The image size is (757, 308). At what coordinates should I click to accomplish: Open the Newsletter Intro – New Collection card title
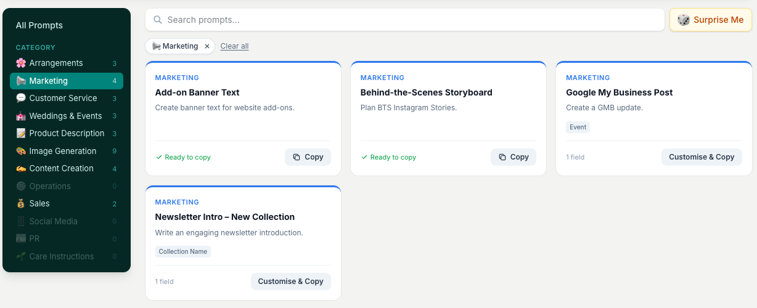[225, 217]
